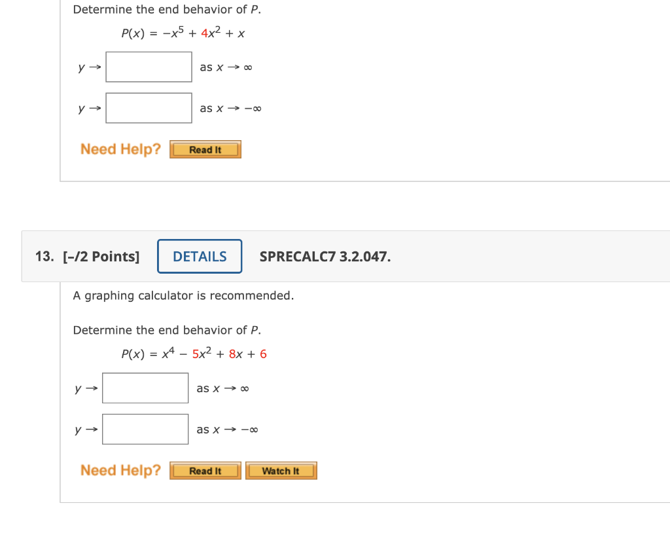Select the top problem's first answer field
The height and width of the screenshot is (548, 670).
click(149, 66)
